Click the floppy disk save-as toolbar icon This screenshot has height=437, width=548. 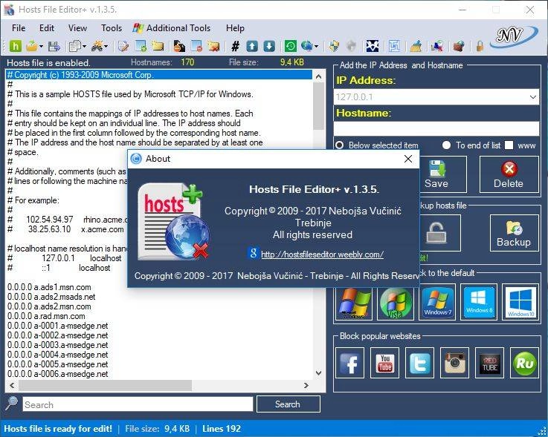click(54, 46)
